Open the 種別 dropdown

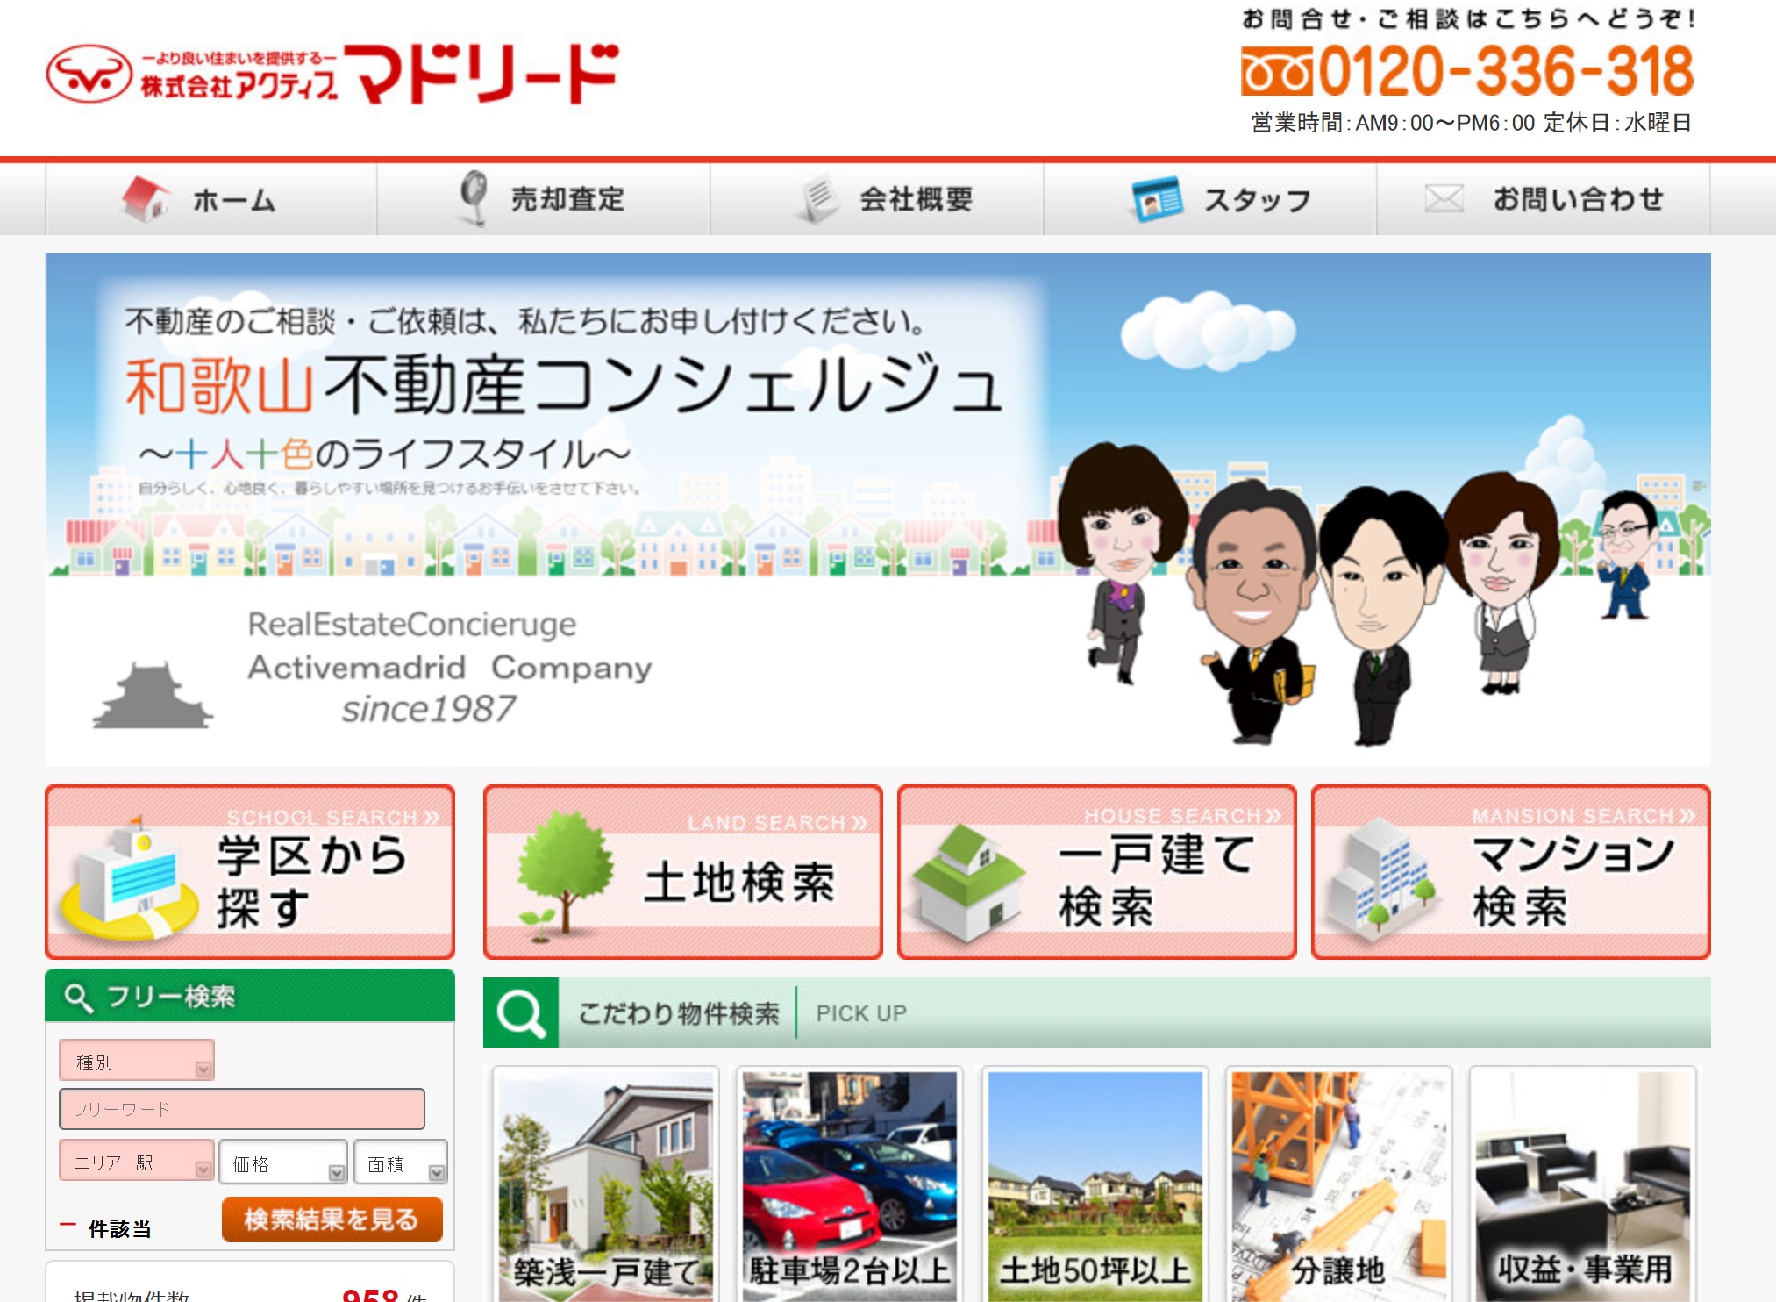[x=137, y=1062]
